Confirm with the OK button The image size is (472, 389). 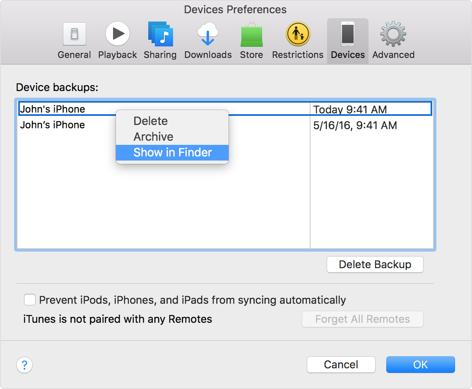click(420, 365)
